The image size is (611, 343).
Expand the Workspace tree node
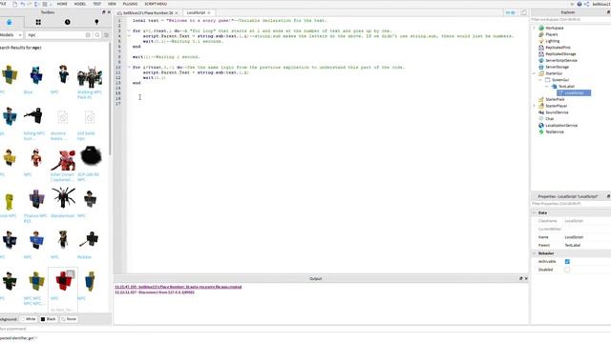535,28
